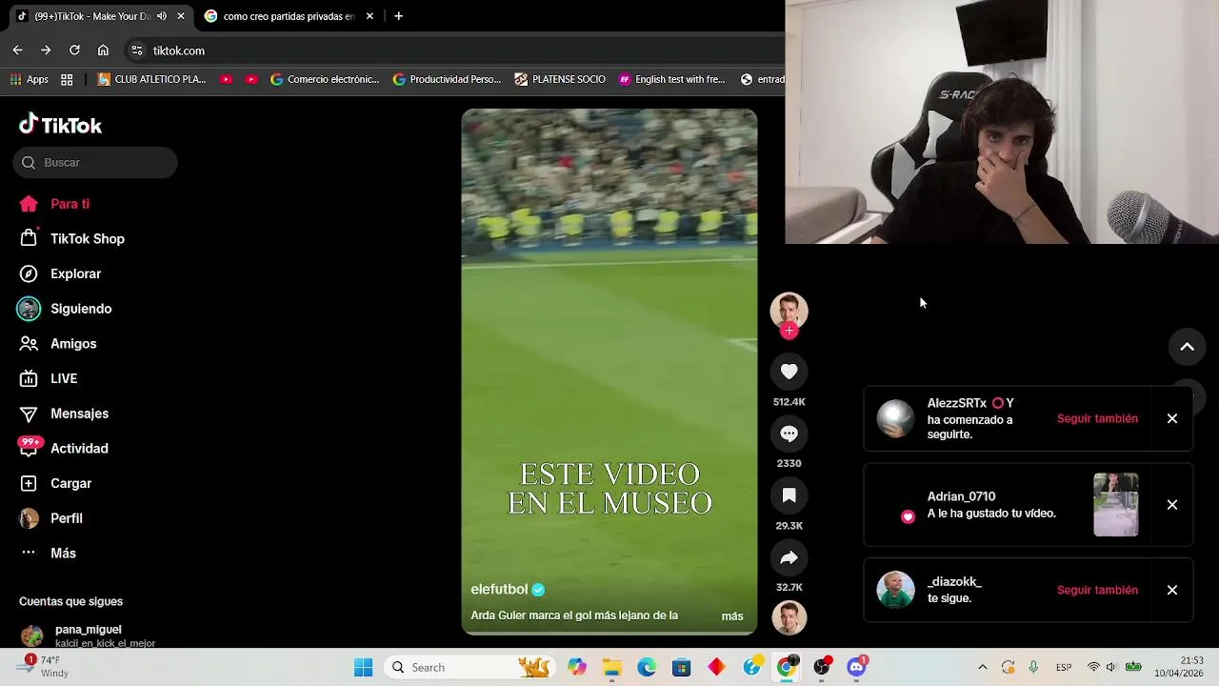
Task: Click taskbar Search box
Action: pos(470,667)
